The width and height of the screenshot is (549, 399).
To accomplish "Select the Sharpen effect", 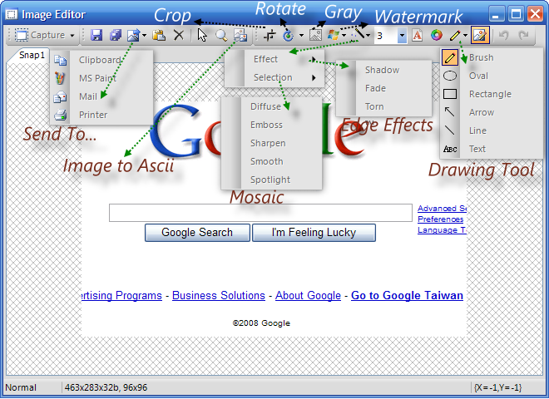I will 271,143.
